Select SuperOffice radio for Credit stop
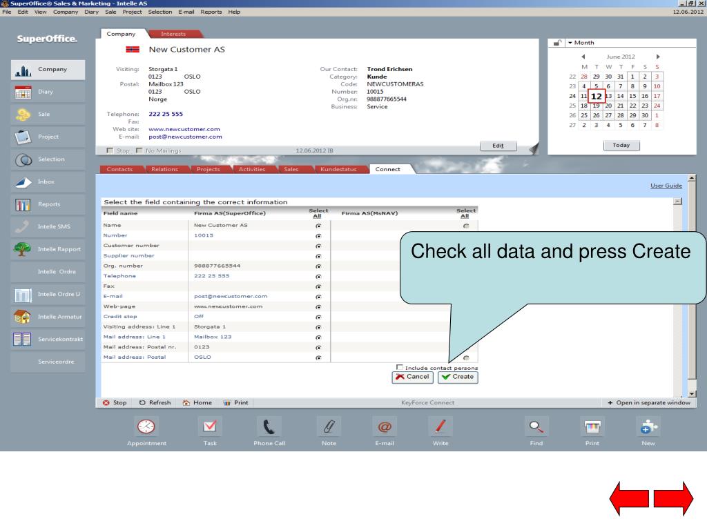The image size is (707, 530). coord(318,317)
